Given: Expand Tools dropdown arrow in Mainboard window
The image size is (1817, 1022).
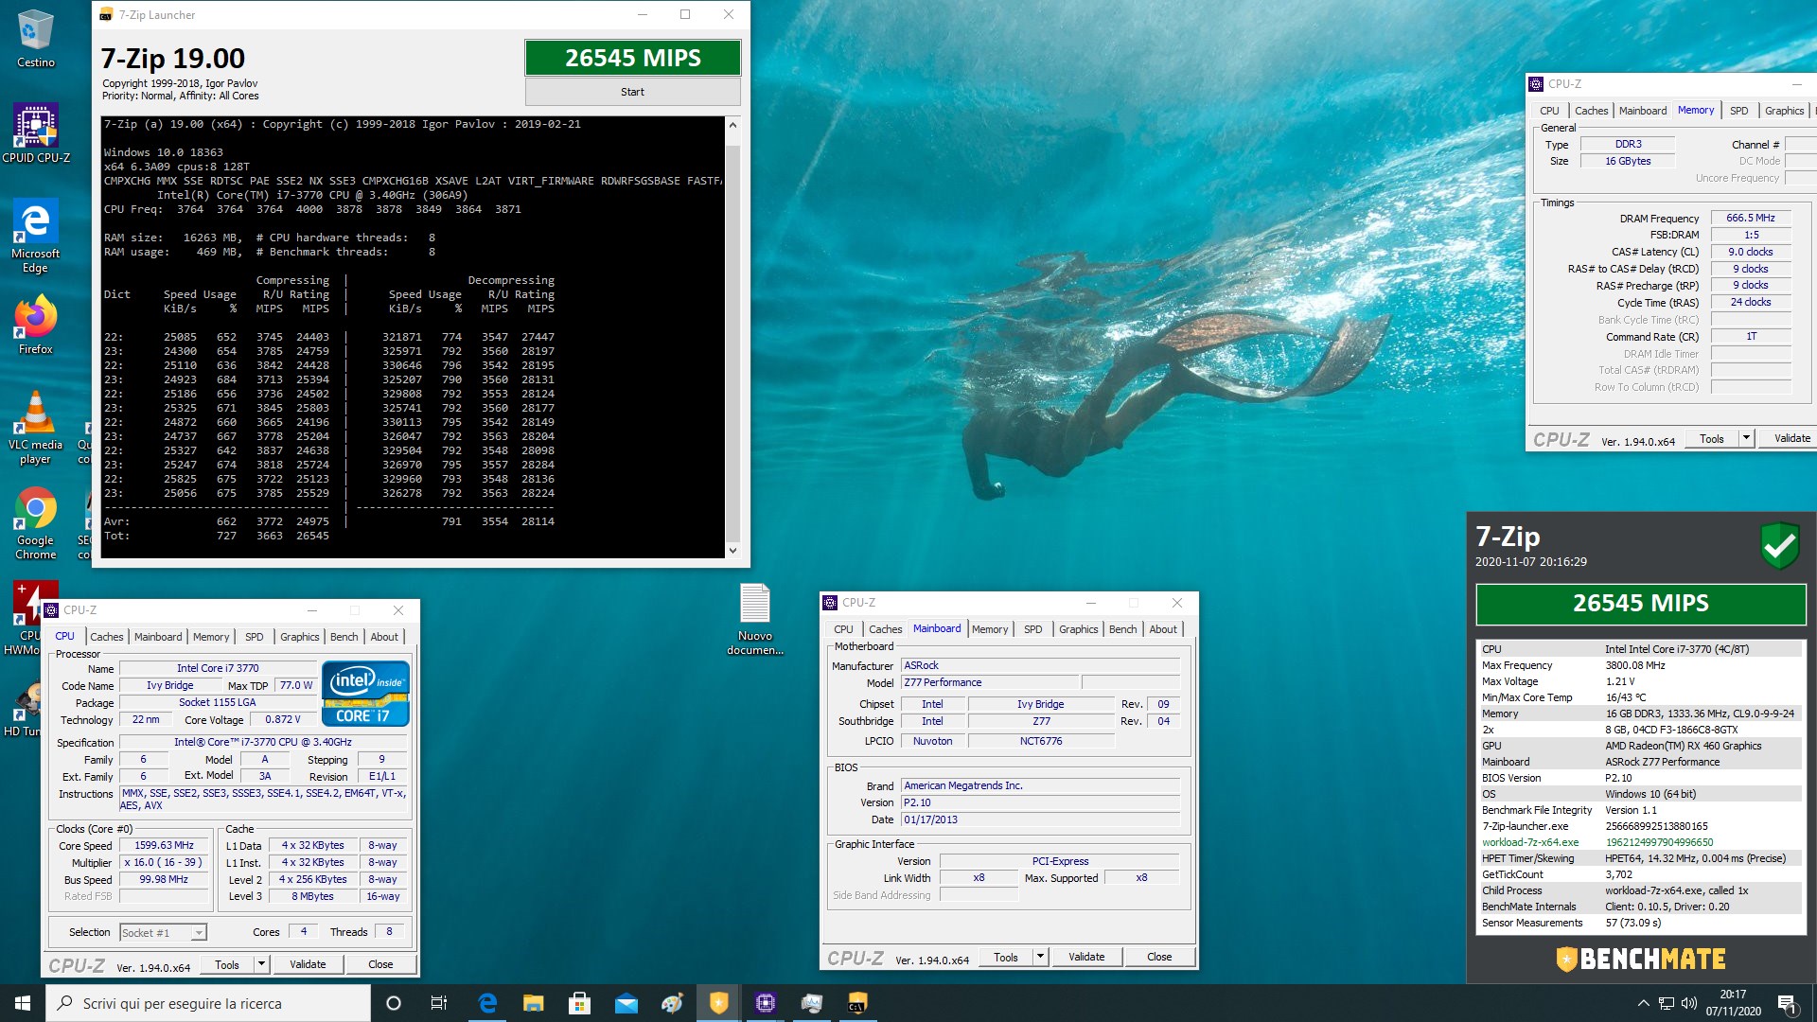Looking at the screenshot, I should [1040, 957].
